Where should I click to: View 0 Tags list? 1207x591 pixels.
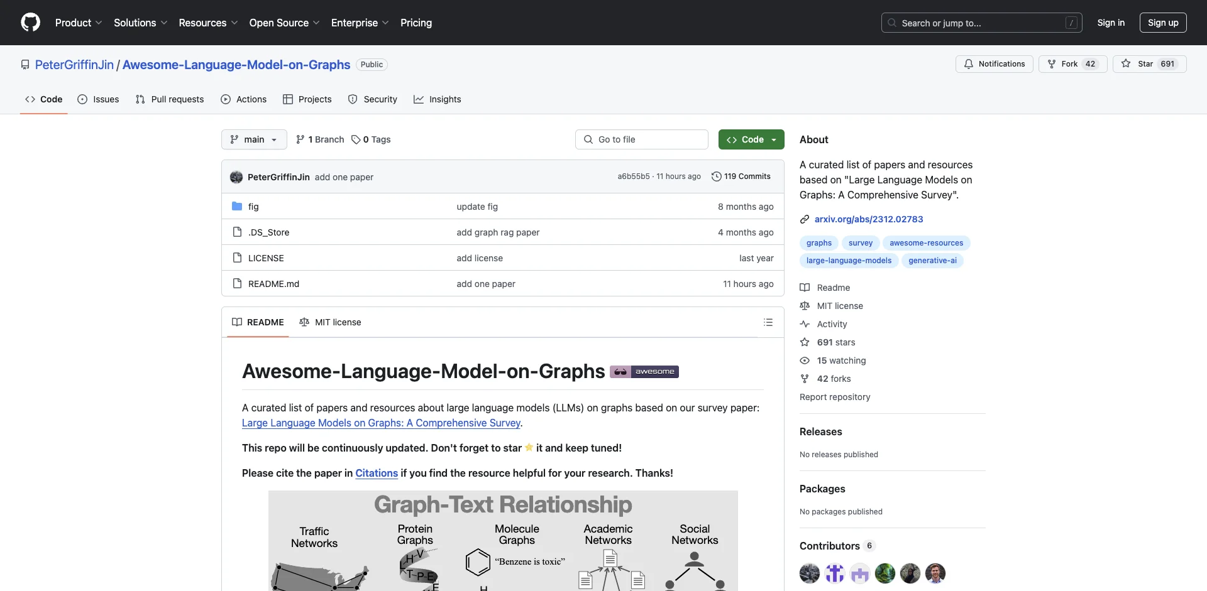[371, 139]
